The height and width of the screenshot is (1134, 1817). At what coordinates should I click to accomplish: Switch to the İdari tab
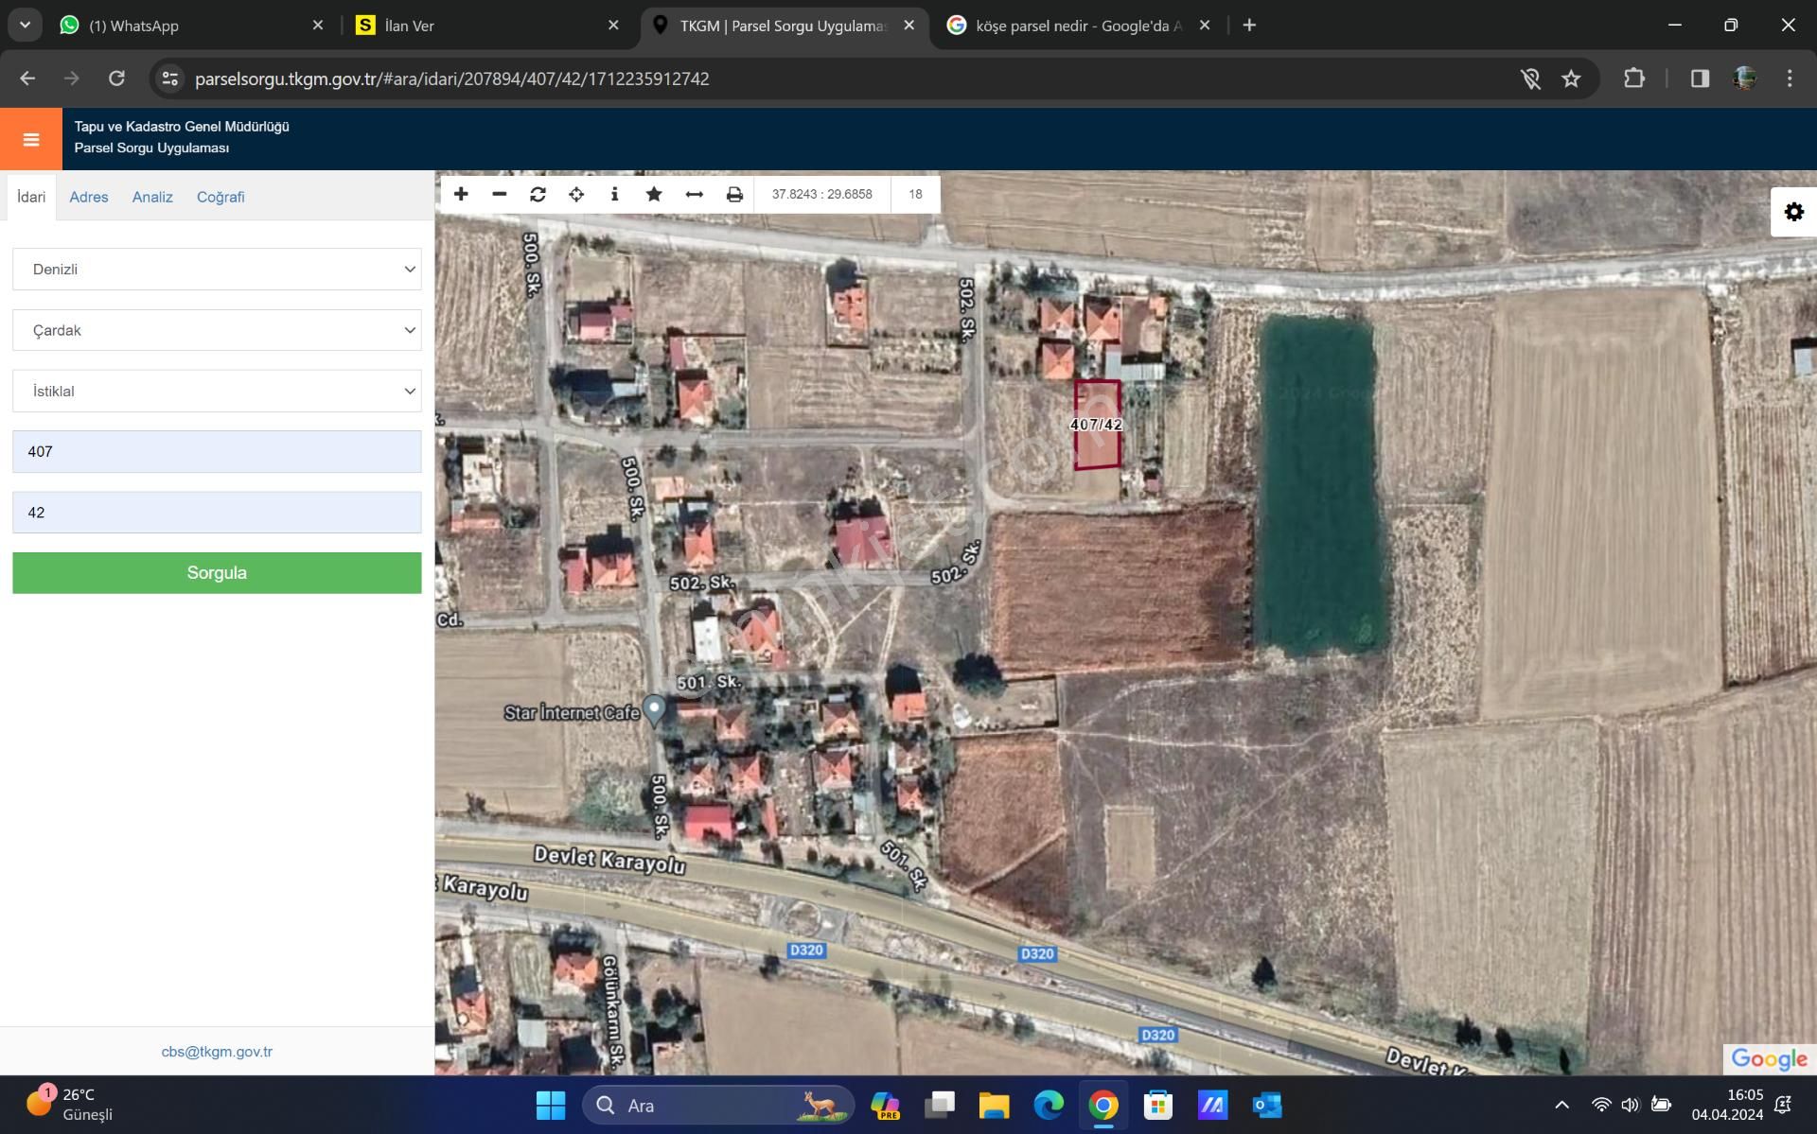[x=31, y=197]
